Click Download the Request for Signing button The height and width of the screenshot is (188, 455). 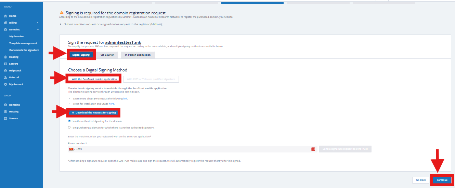(93, 113)
